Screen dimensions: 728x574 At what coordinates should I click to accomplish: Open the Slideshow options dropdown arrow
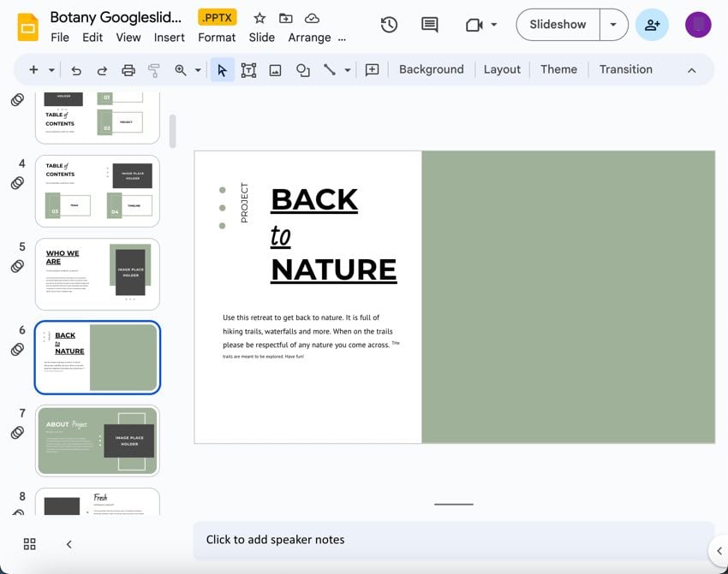pos(613,25)
